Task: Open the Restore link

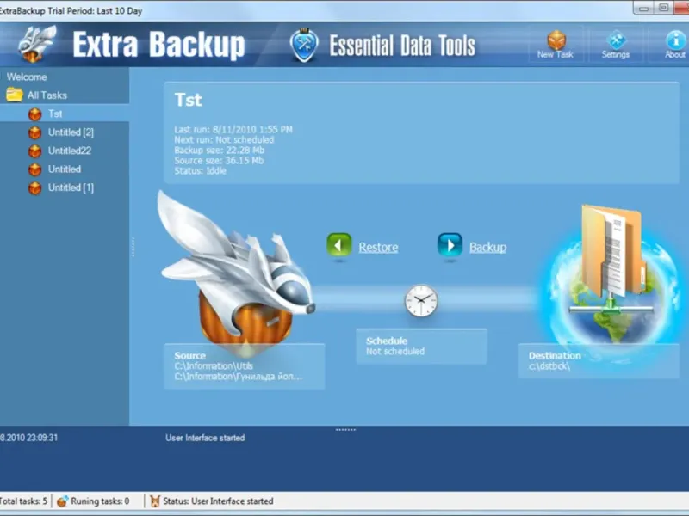Action: click(x=378, y=247)
